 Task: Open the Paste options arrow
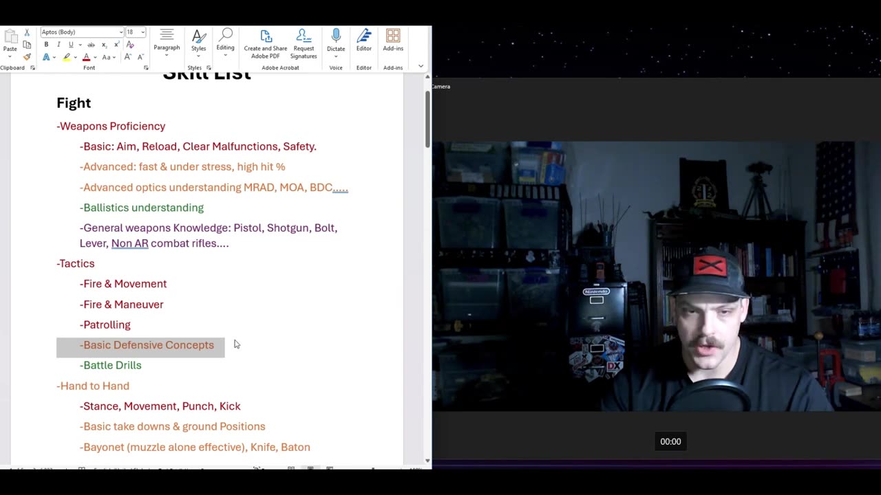pyautogui.click(x=10, y=56)
